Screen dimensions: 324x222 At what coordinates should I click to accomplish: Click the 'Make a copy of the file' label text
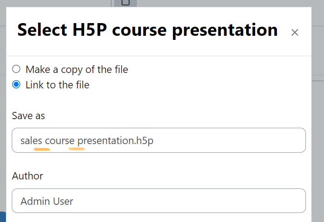tap(77, 70)
